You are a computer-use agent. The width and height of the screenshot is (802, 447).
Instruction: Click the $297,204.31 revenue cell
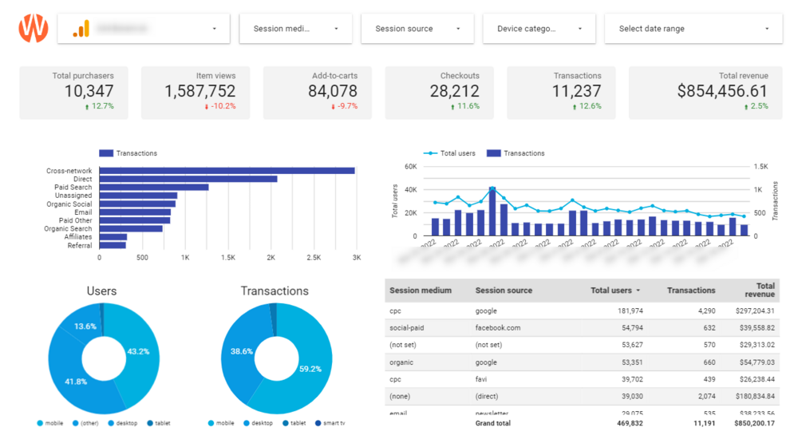click(x=755, y=311)
